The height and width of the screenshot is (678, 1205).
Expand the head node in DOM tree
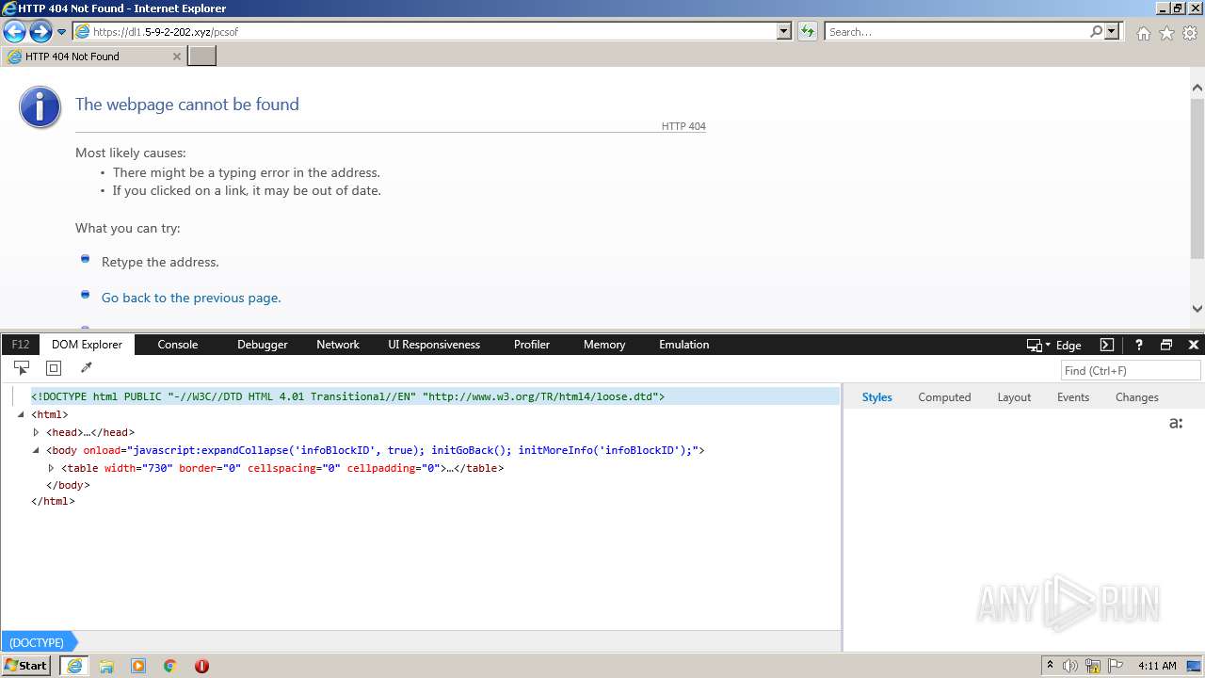[36, 432]
